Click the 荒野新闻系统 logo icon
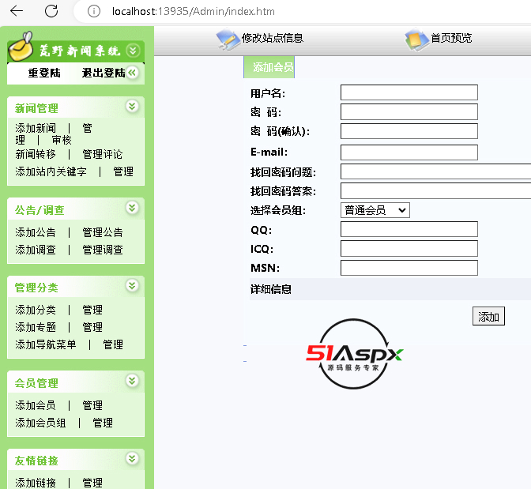 pyautogui.click(x=21, y=47)
